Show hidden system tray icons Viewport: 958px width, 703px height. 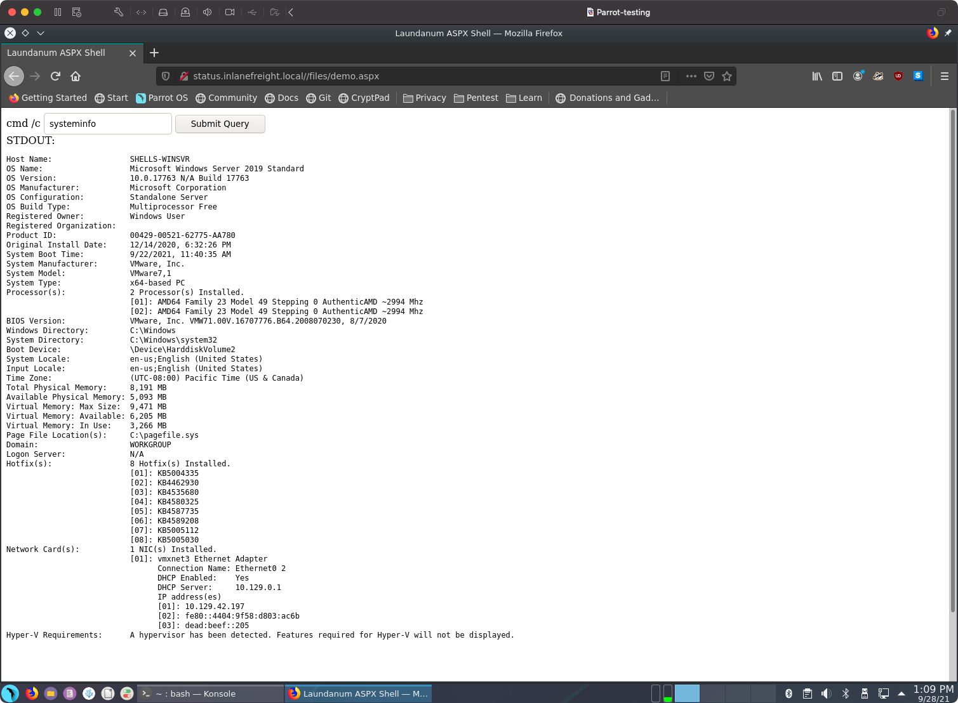pyautogui.click(x=901, y=693)
